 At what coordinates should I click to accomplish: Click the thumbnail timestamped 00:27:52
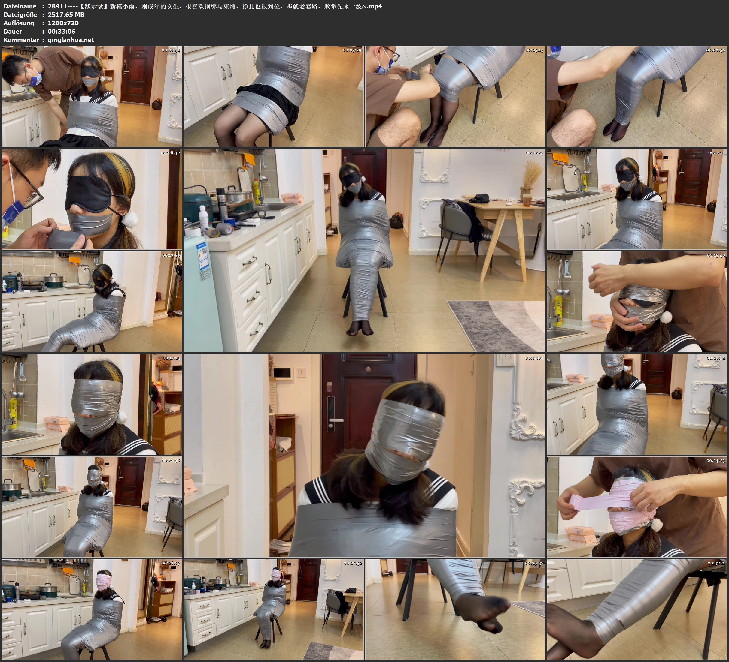coord(273,609)
